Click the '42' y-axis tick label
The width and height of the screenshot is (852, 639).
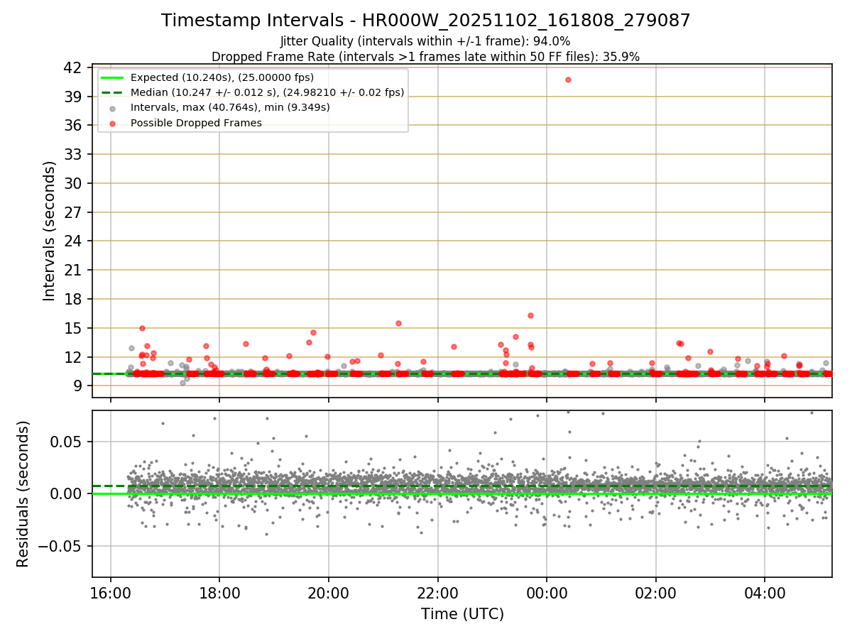point(72,67)
